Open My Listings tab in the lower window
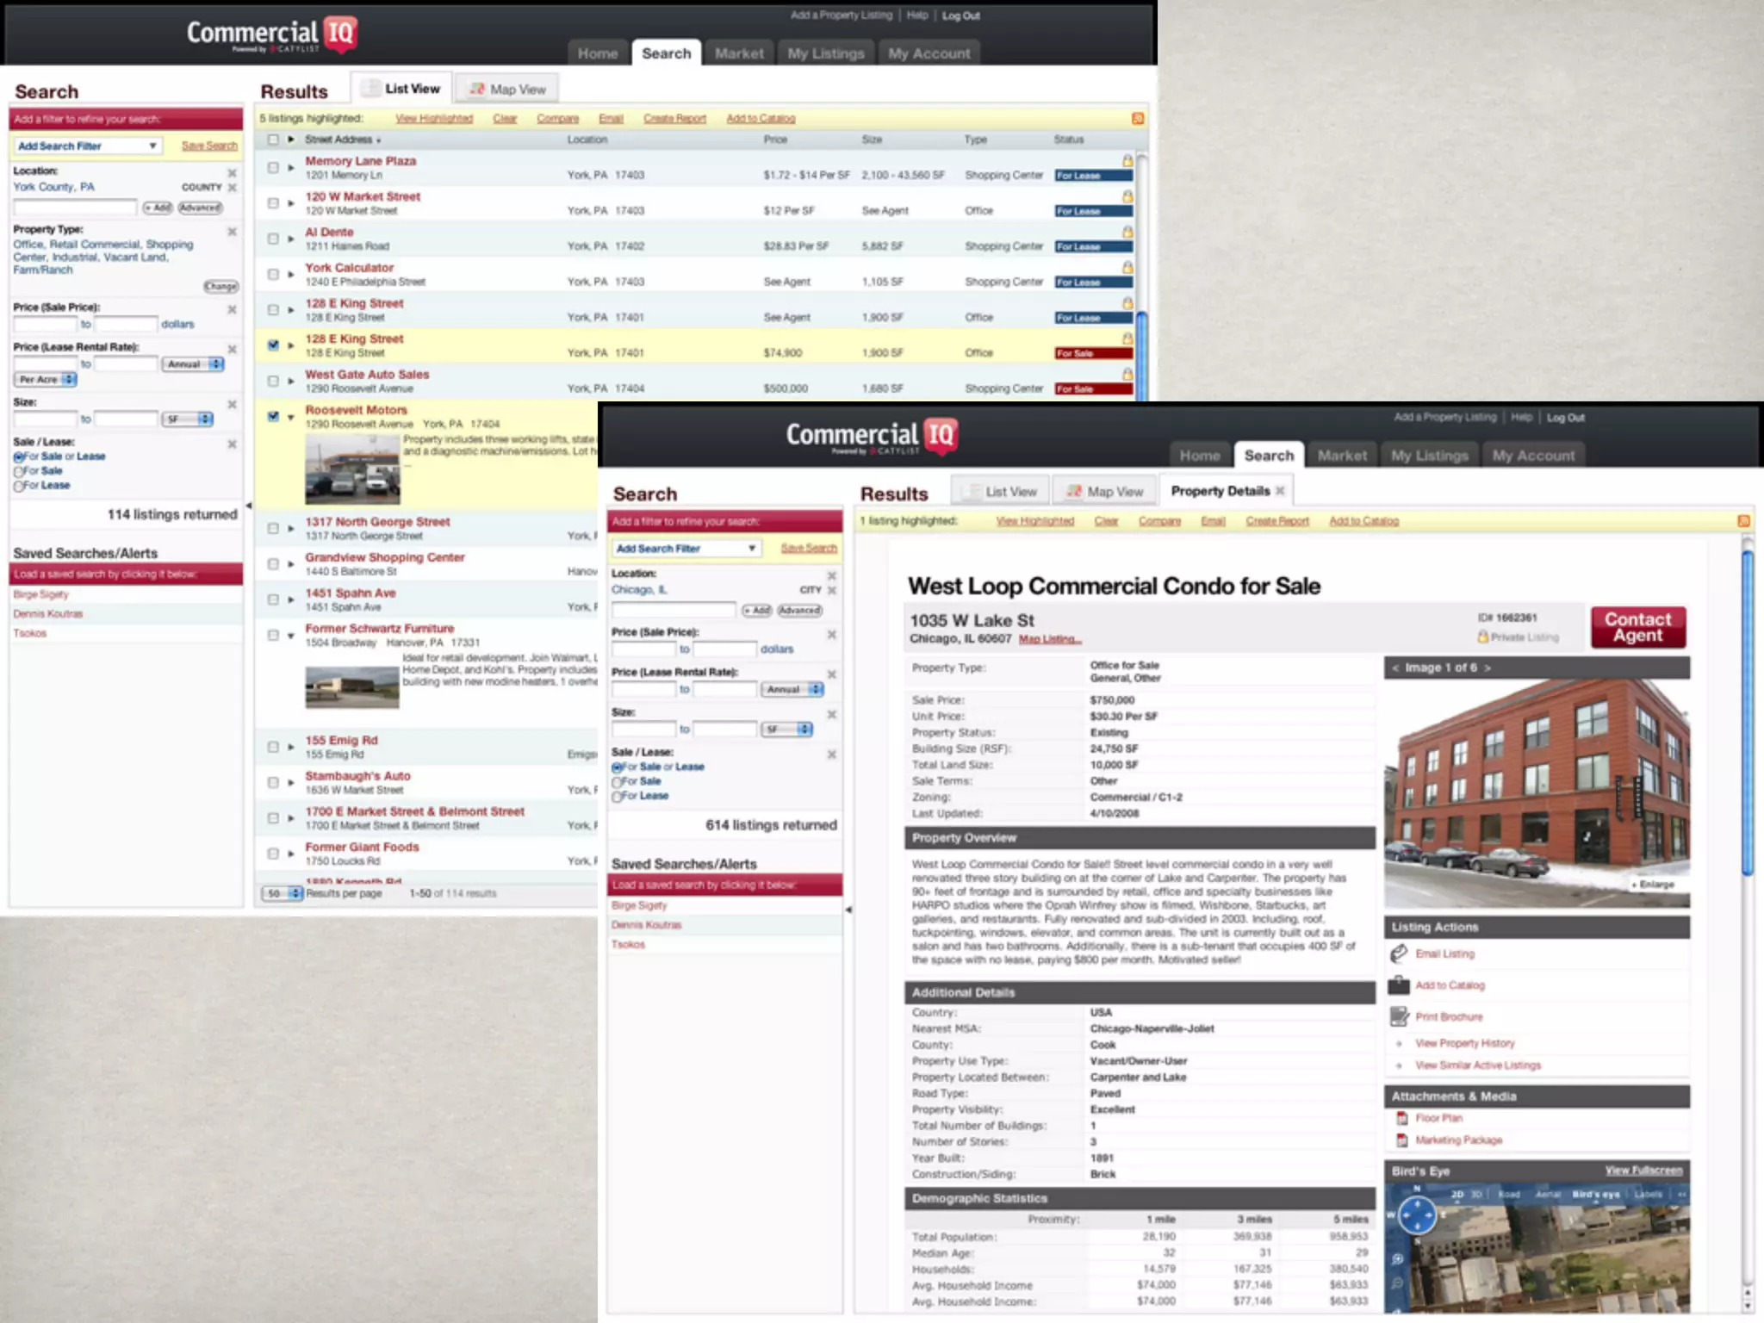The height and width of the screenshot is (1323, 1764). point(1429,456)
